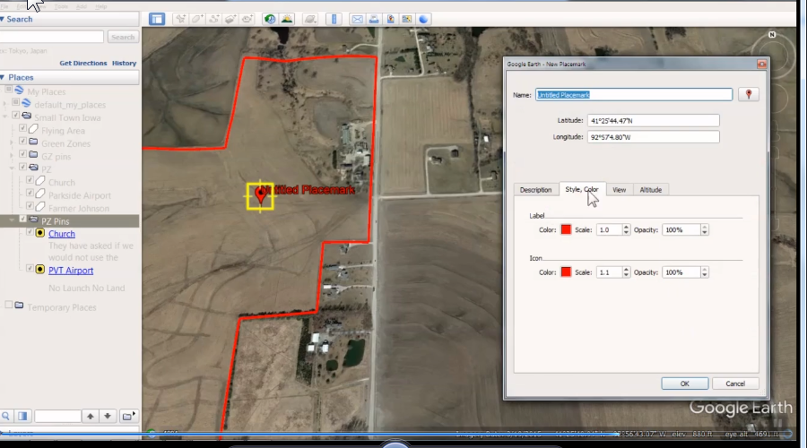
Task: Open placemark icon chooser pin button
Action: 749,94
